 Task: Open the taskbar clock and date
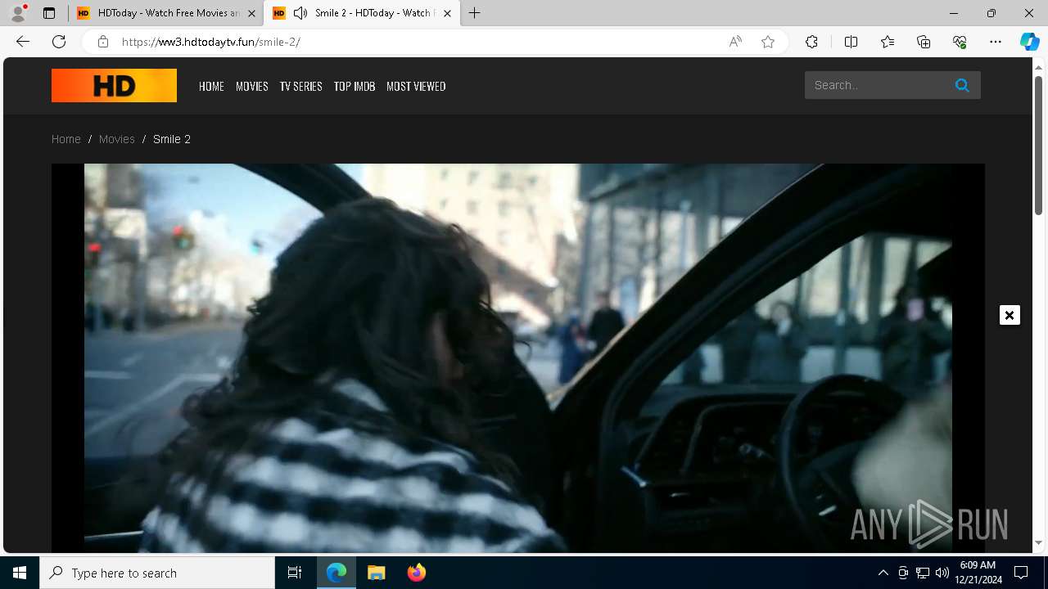pyautogui.click(x=978, y=573)
